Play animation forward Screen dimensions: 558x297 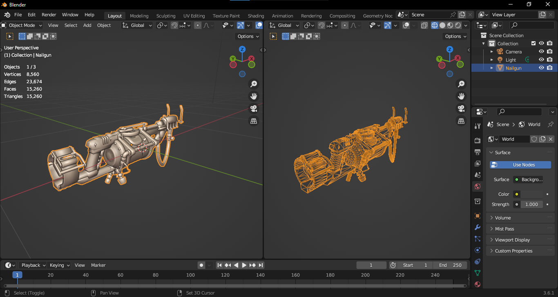[244, 265]
